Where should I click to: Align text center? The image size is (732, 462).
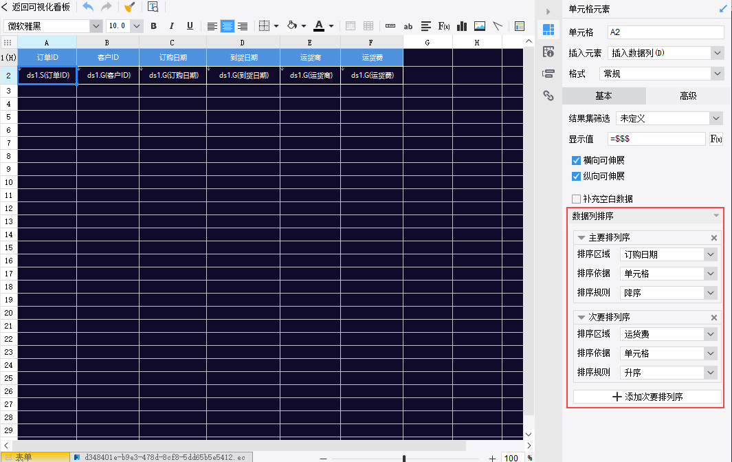coord(228,26)
